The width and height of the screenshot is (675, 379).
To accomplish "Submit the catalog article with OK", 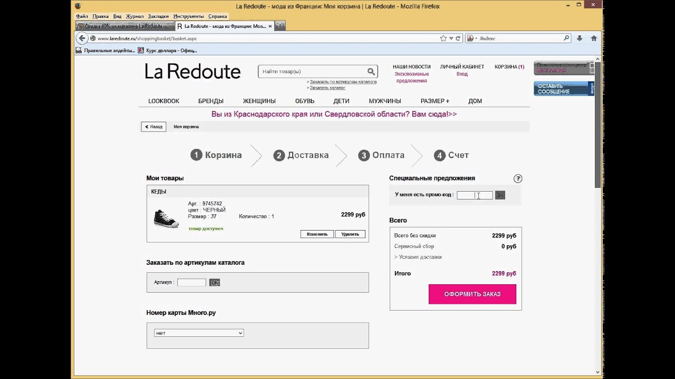I will point(215,283).
